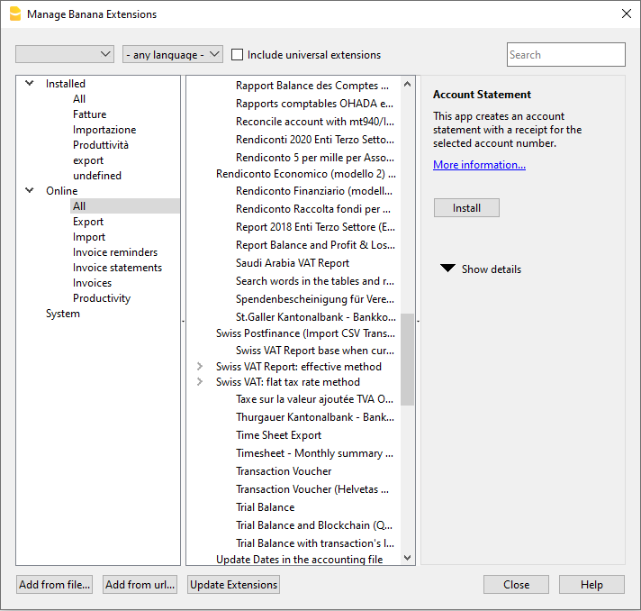Expand details using the black triangle icon
This screenshot has height=611, width=641.
(447, 269)
